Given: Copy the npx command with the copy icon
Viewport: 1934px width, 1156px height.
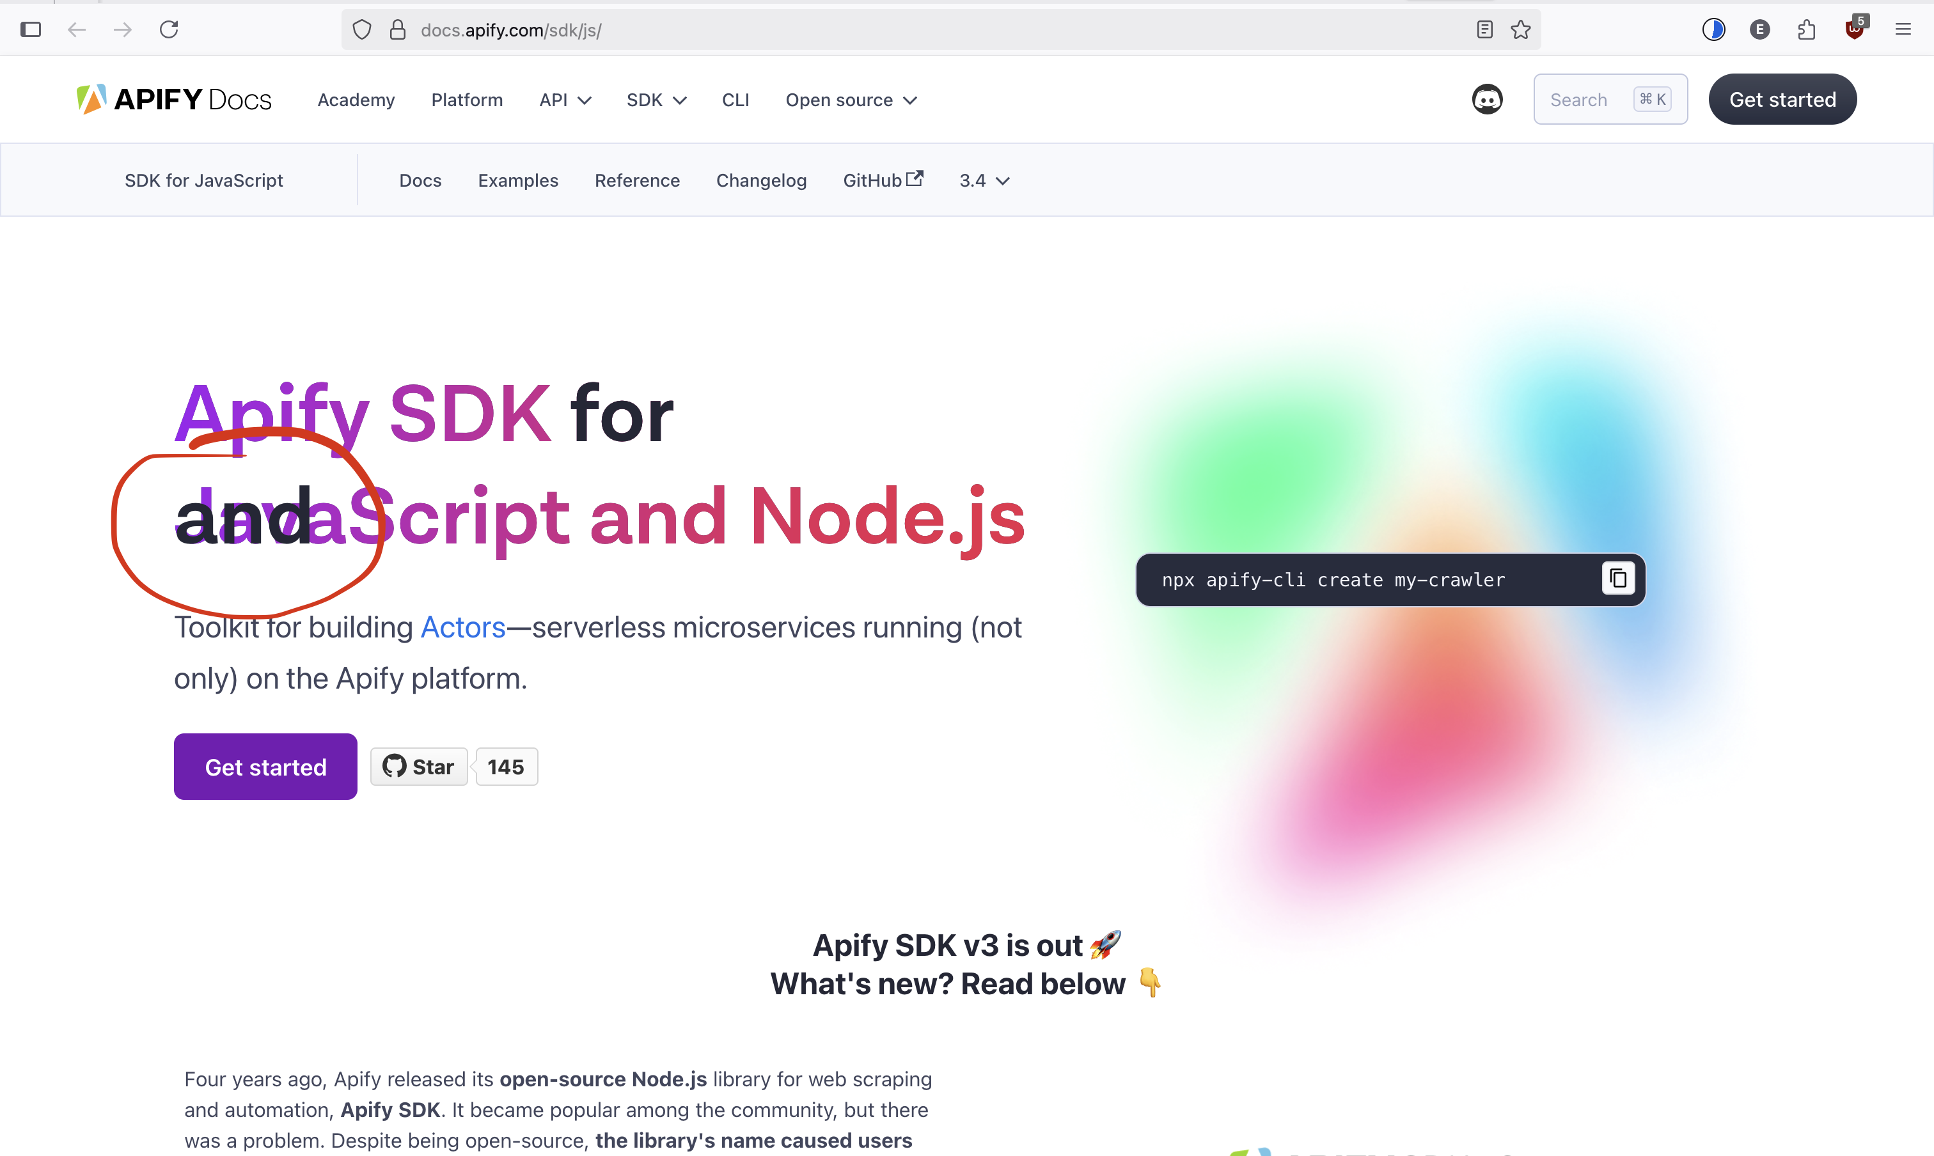Looking at the screenshot, I should (1619, 579).
